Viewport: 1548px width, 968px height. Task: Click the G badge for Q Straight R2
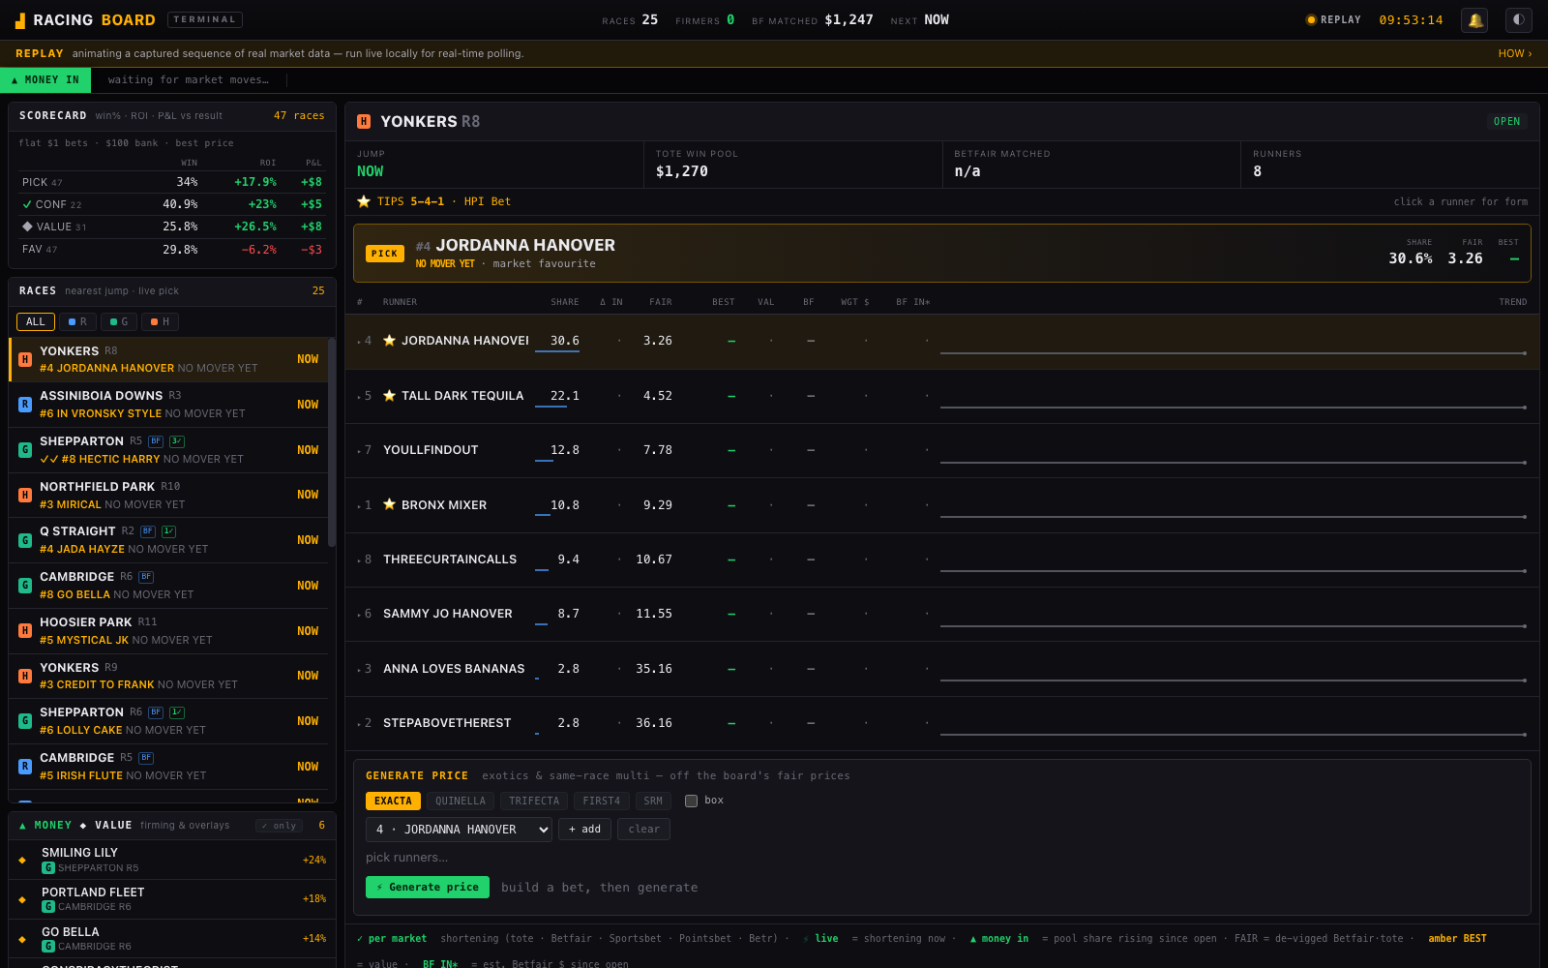coord(25,540)
